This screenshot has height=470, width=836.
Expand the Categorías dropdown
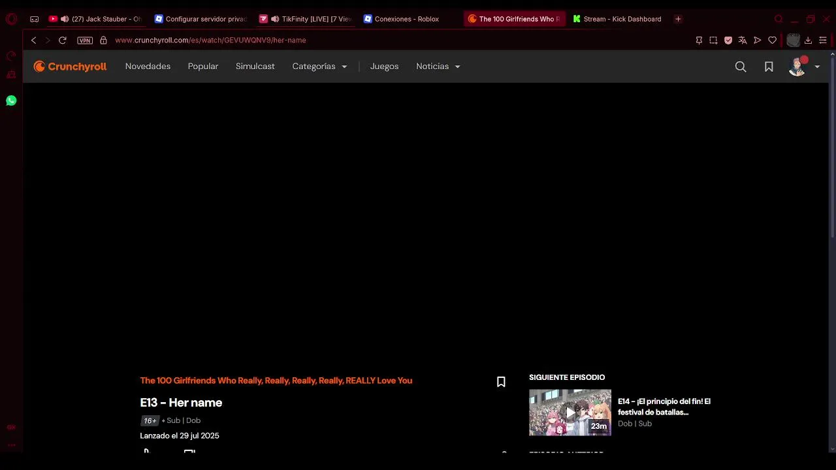(x=320, y=67)
